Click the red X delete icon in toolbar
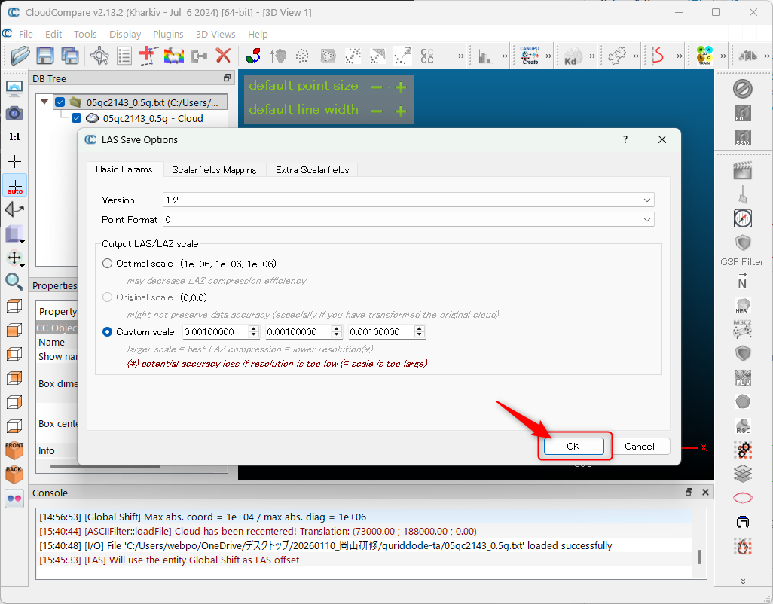This screenshot has height=604, width=773. click(x=223, y=55)
